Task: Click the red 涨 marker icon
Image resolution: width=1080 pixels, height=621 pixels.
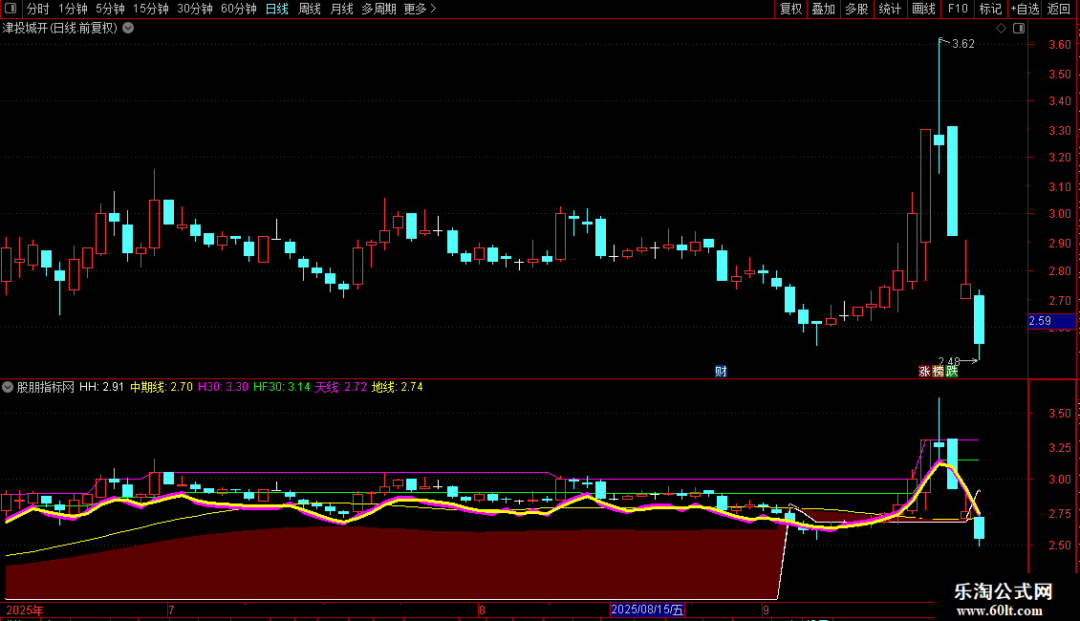Action: (924, 371)
